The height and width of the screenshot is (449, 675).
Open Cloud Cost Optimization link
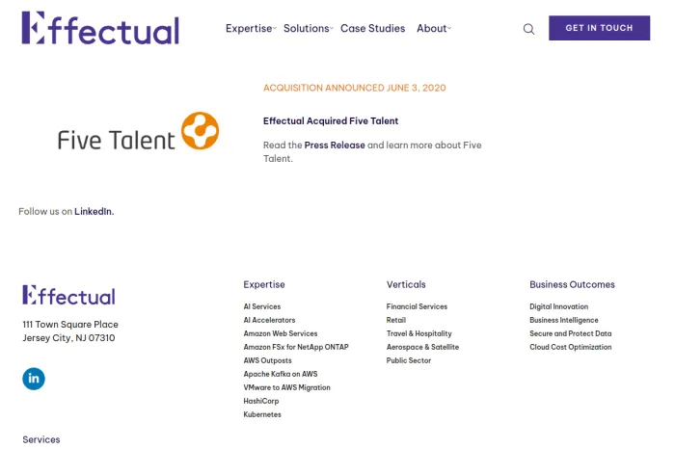[x=571, y=347]
